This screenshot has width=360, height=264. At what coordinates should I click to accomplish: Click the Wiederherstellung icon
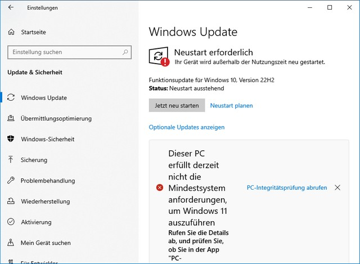point(11,202)
